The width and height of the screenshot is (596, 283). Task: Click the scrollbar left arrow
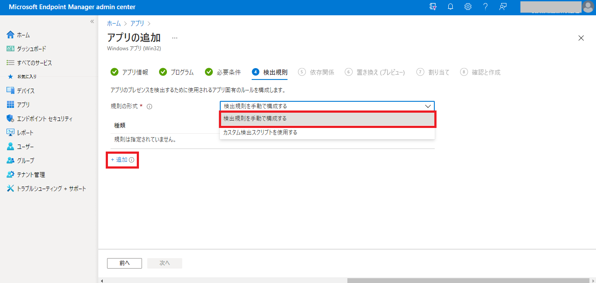click(x=101, y=280)
